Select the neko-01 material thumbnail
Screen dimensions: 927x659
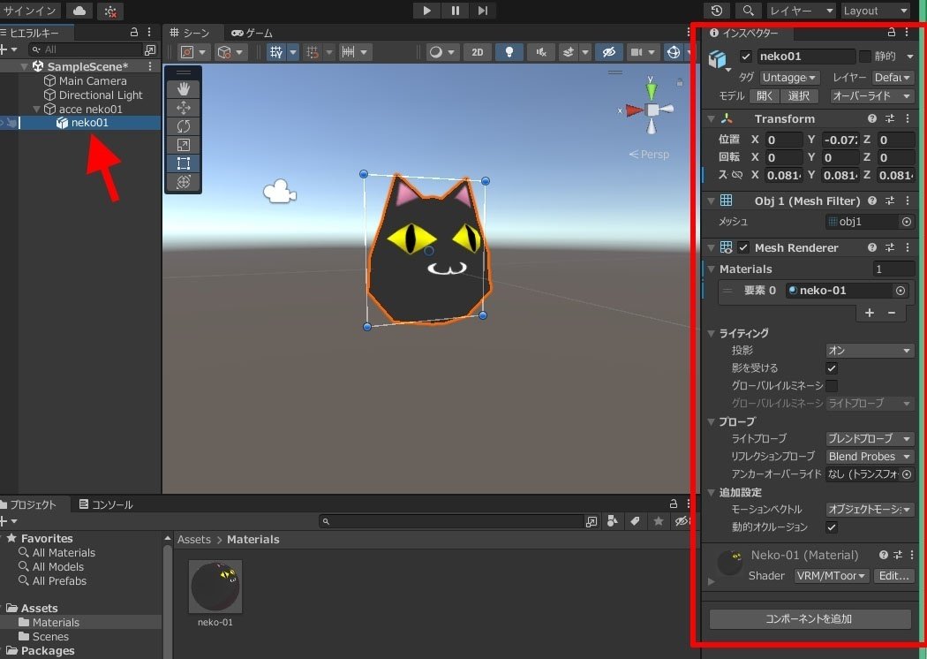click(215, 587)
